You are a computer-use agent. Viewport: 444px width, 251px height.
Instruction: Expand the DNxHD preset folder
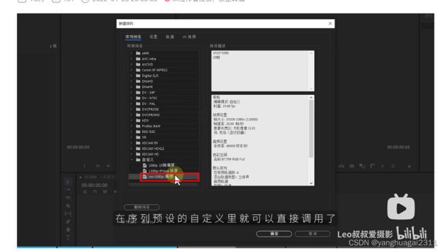[131, 81]
